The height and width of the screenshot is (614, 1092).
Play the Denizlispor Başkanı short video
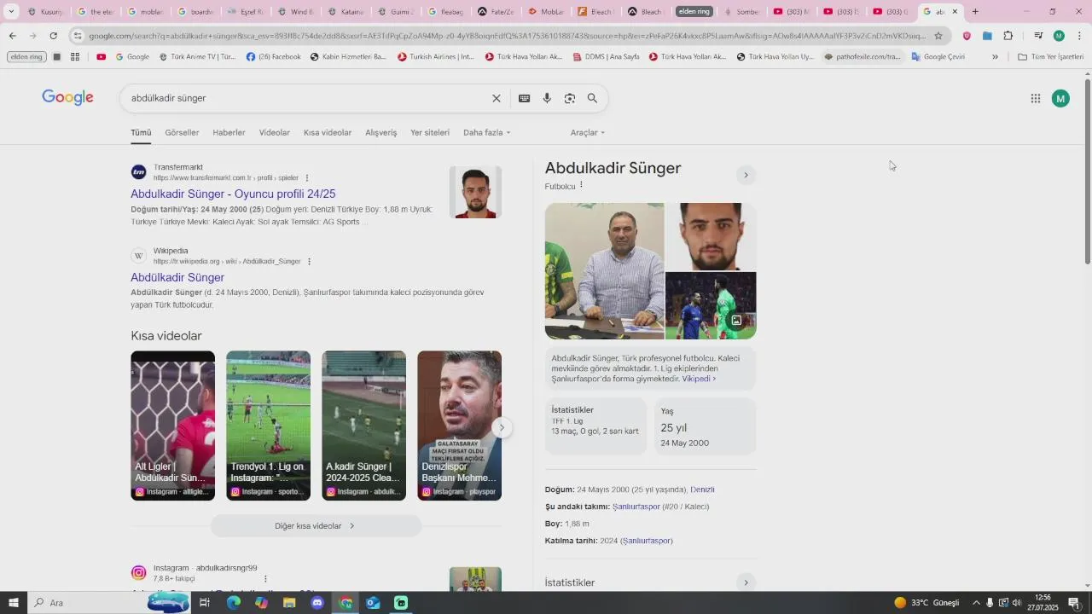[x=459, y=426]
